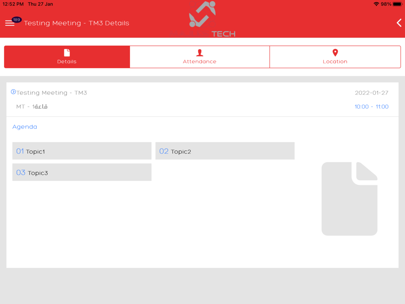
Task: Click the date 2022-01-27
Action: pos(371,93)
